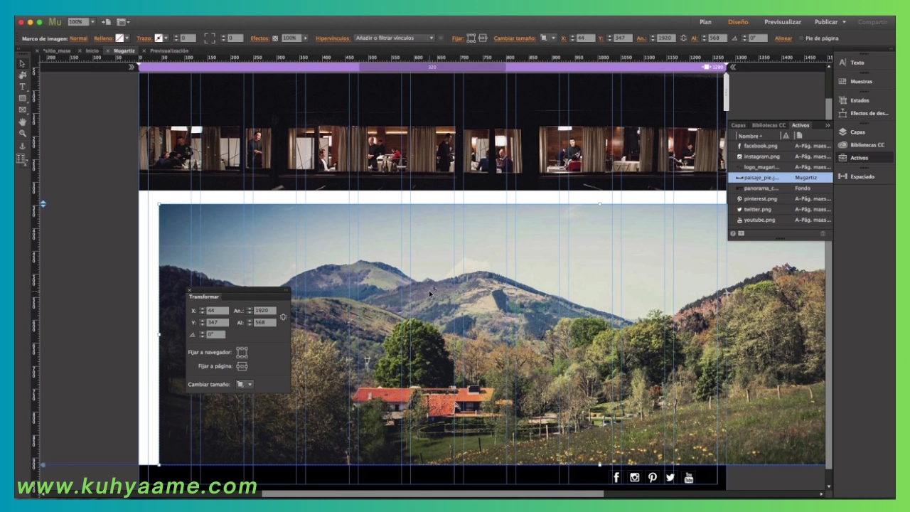Expand the panel tabs overflow chevron

828,125
